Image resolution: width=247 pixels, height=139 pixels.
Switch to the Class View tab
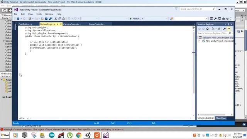220,118
